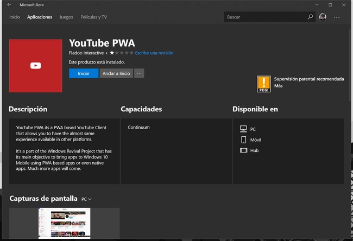Launch the app with Iniciar button
The width and height of the screenshot is (353, 241).
[x=84, y=73]
